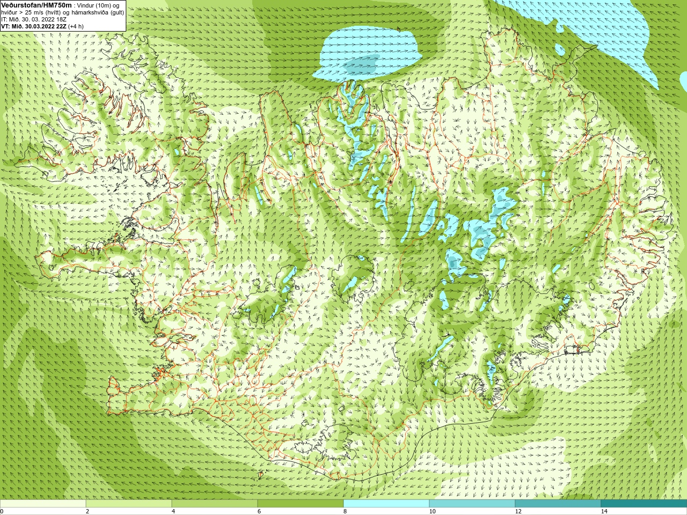This screenshot has height=515, width=687.
Task: Click the 12–14 m/s teal legend swatch
Action: [x=558, y=504]
